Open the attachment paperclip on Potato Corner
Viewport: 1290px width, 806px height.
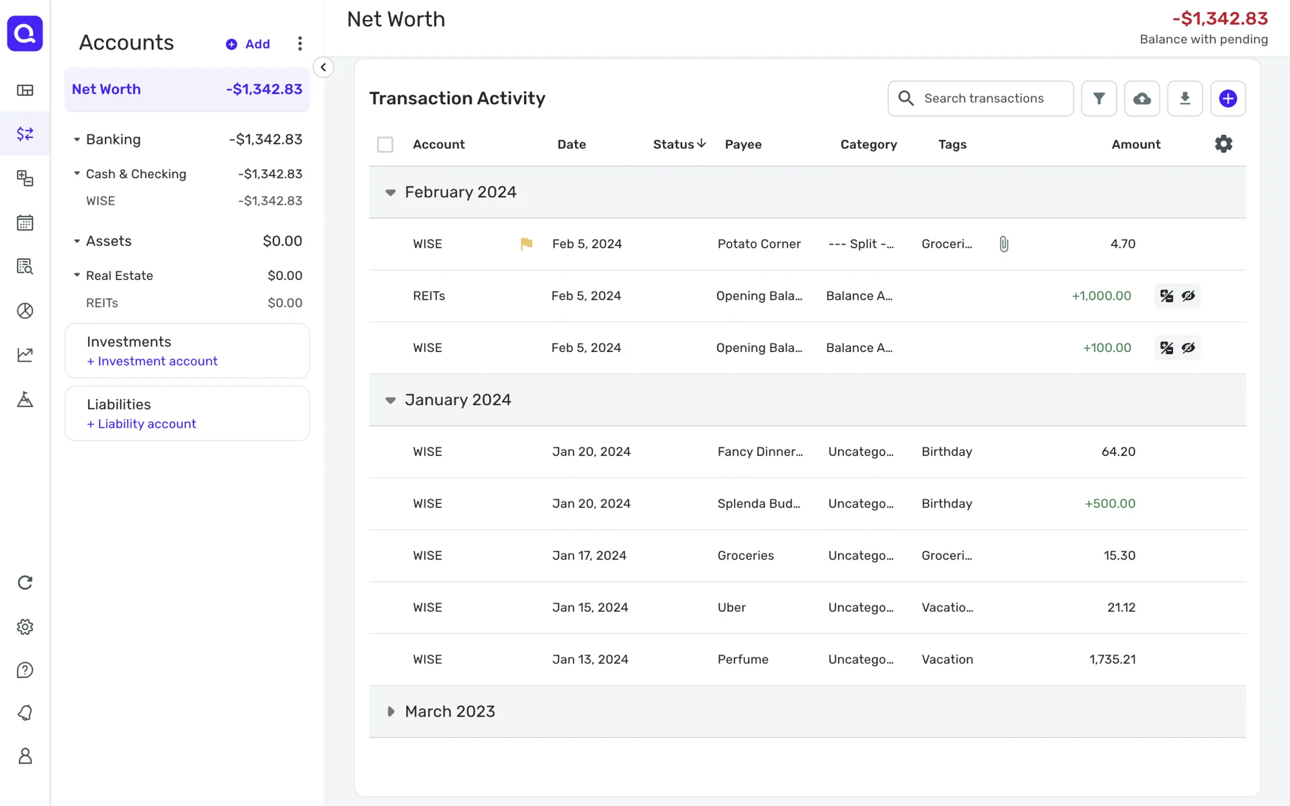pyautogui.click(x=1004, y=244)
